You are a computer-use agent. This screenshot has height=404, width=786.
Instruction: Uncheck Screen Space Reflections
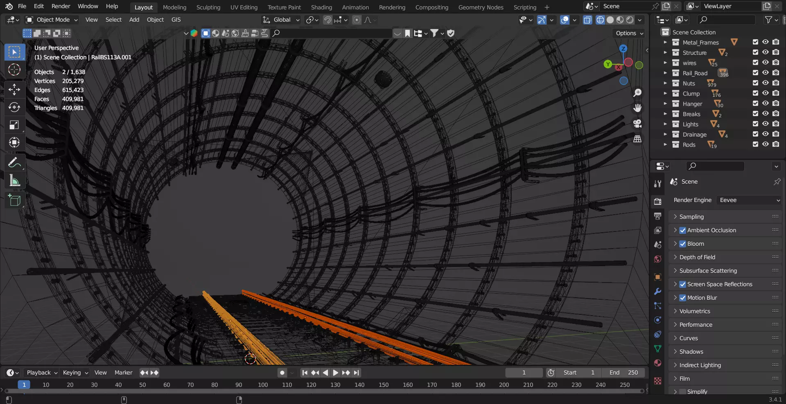pyautogui.click(x=682, y=284)
